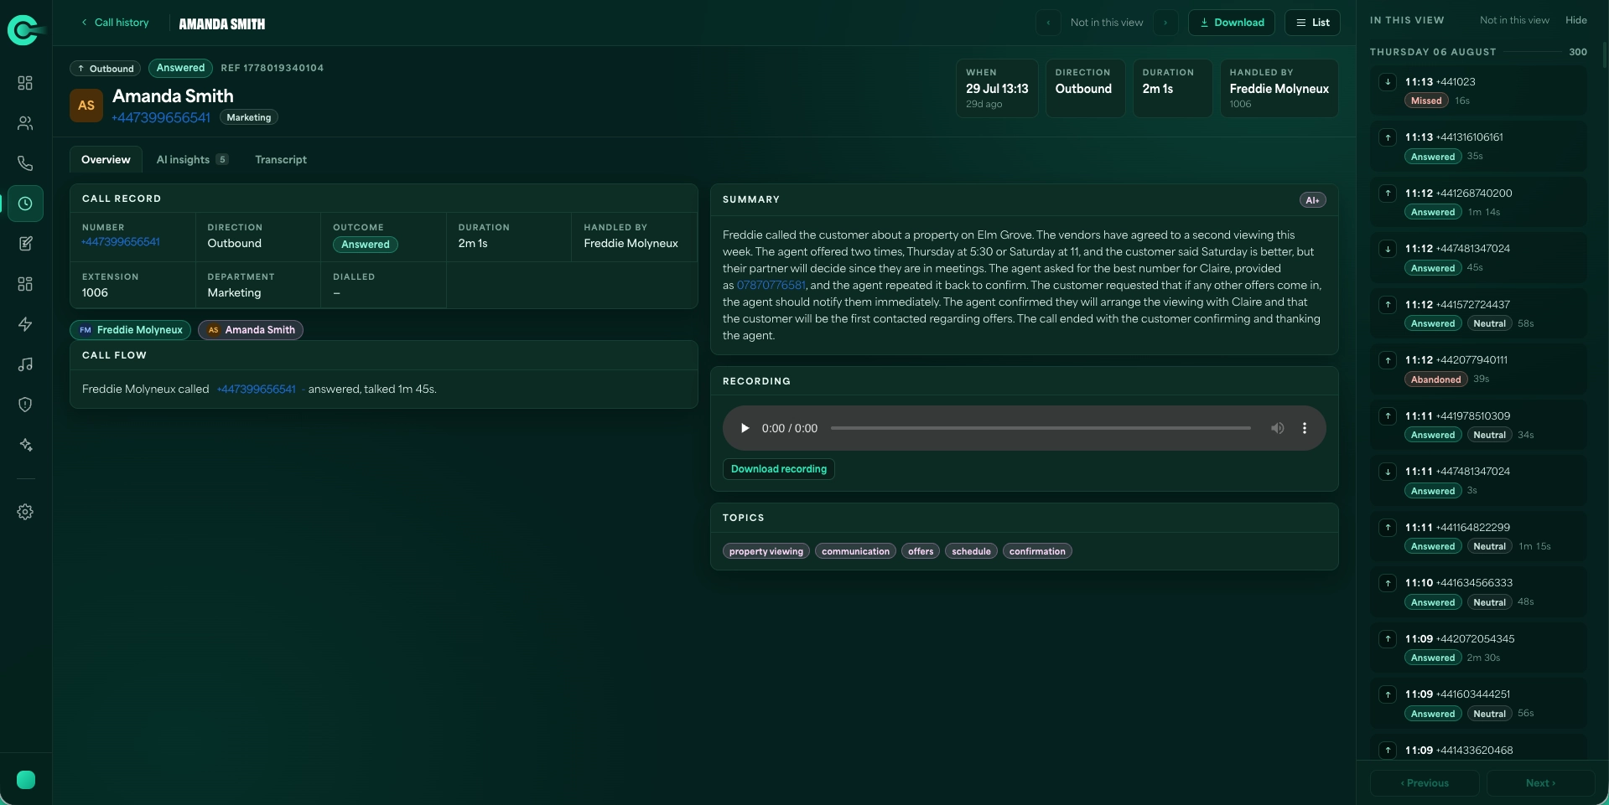Click the phone number in Call Flow
1609x805 pixels.
(x=257, y=390)
